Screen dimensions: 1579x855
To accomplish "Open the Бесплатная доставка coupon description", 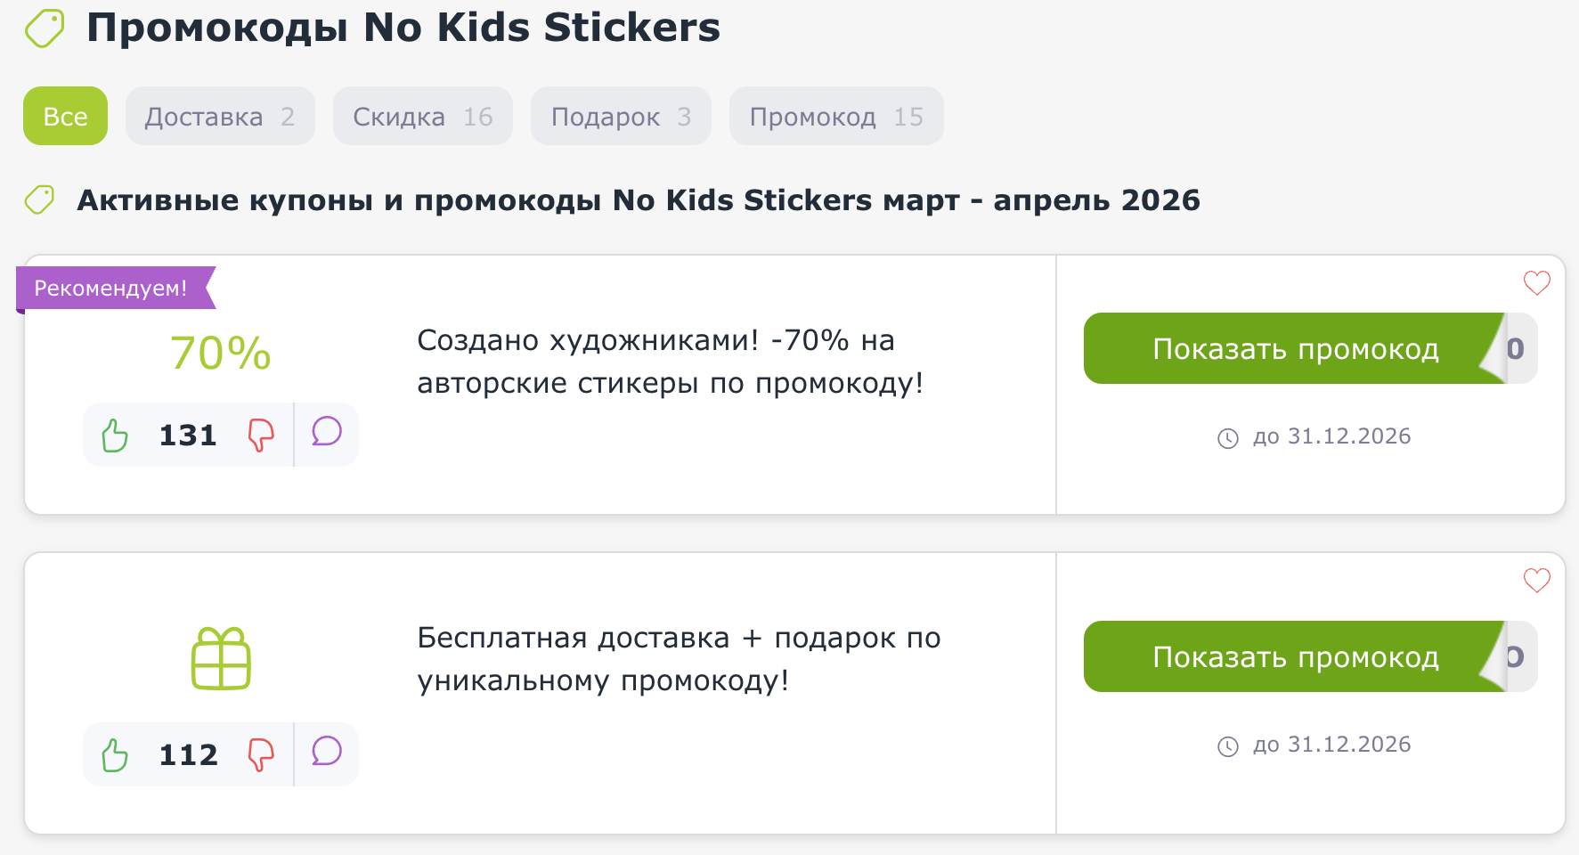I will pos(679,659).
